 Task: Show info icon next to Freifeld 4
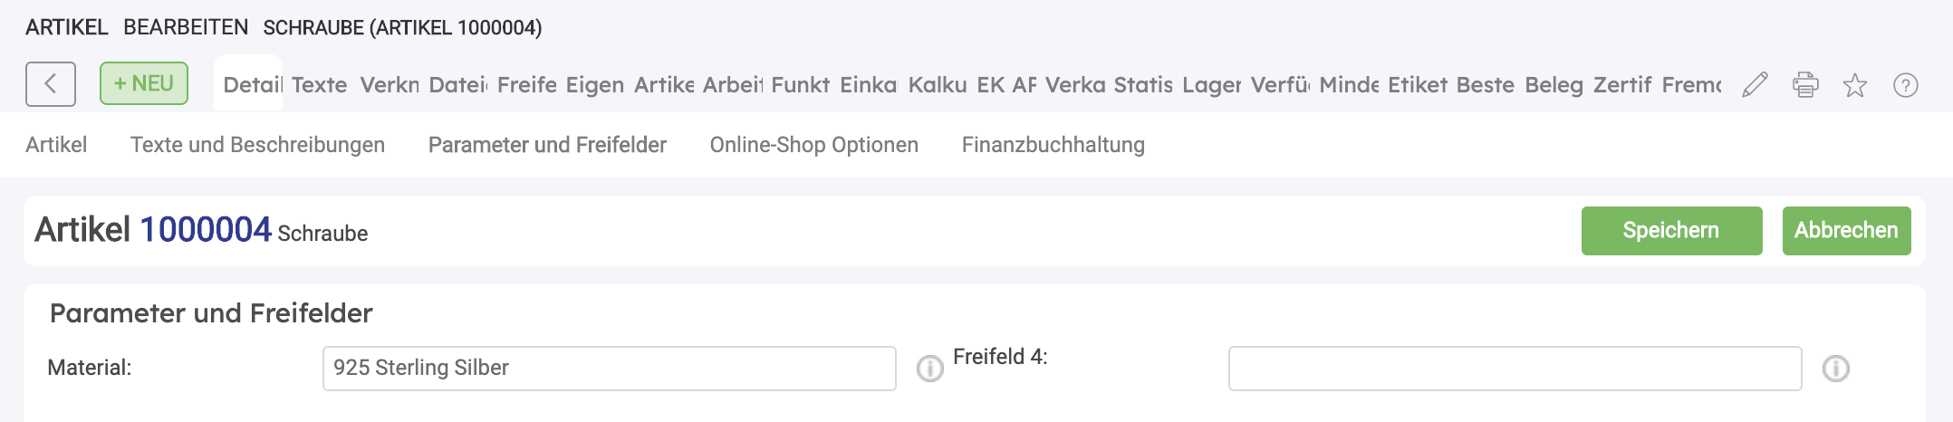(x=1836, y=369)
